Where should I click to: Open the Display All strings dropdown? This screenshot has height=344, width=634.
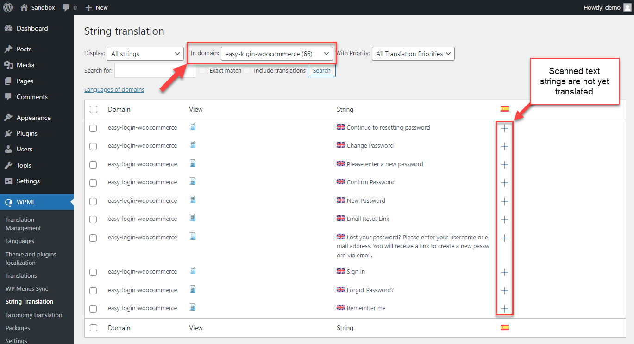tap(145, 54)
